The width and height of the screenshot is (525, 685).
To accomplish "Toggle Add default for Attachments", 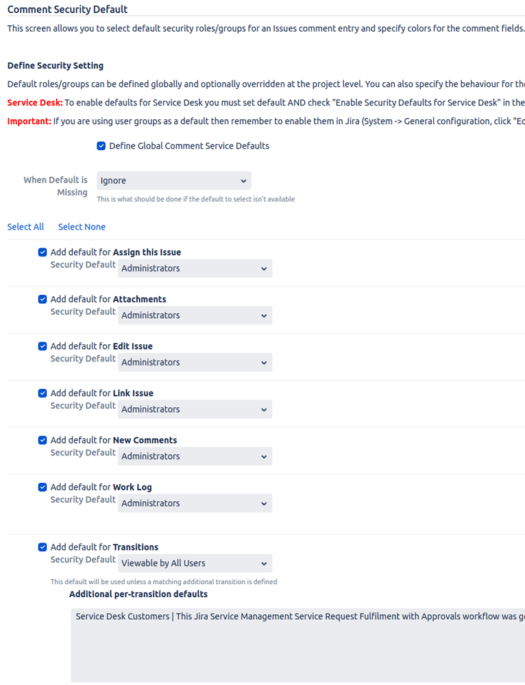I will (42, 299).
